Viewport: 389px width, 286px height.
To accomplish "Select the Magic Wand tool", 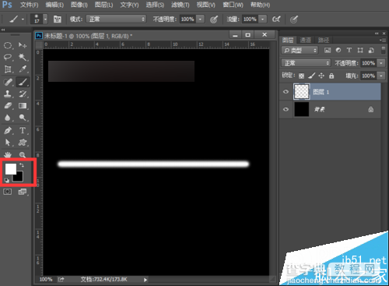I will (23, 57).
